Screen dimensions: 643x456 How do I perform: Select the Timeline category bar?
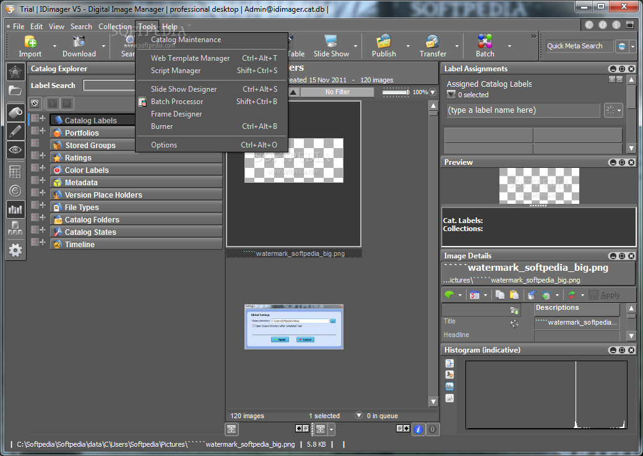(x=136, y=244)
